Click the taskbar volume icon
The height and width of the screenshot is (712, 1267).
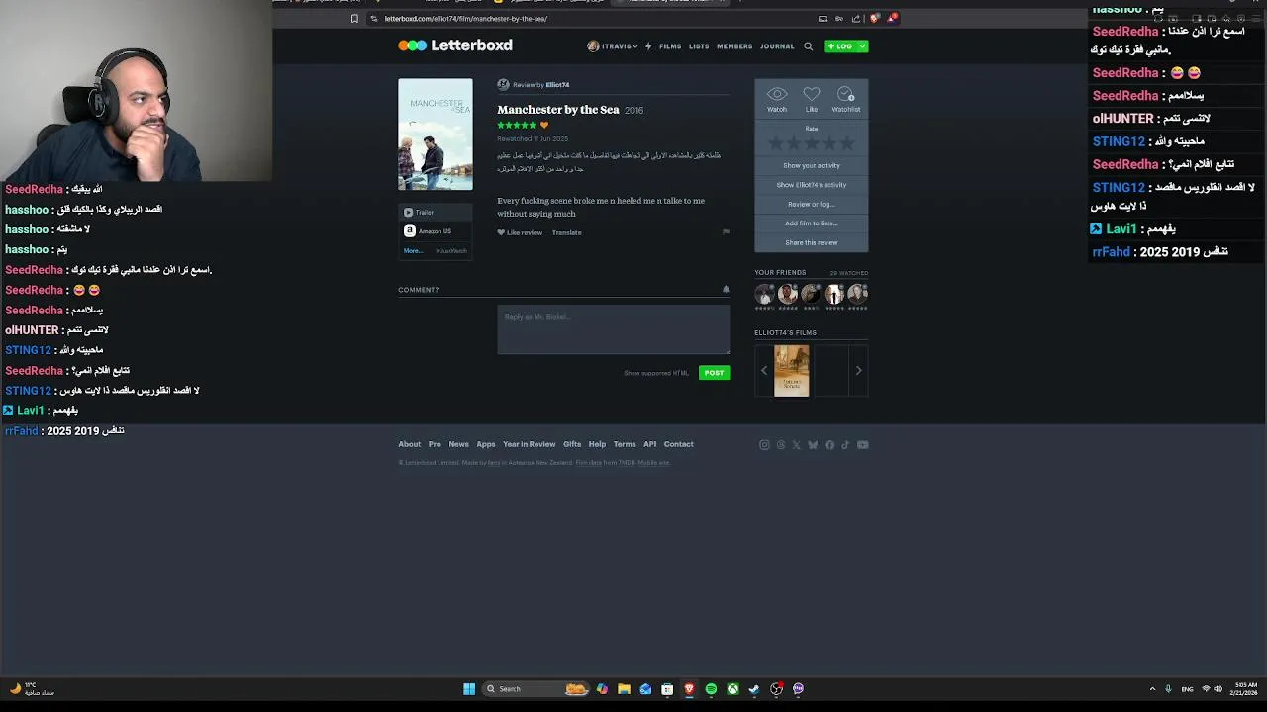pos(1218,689)
